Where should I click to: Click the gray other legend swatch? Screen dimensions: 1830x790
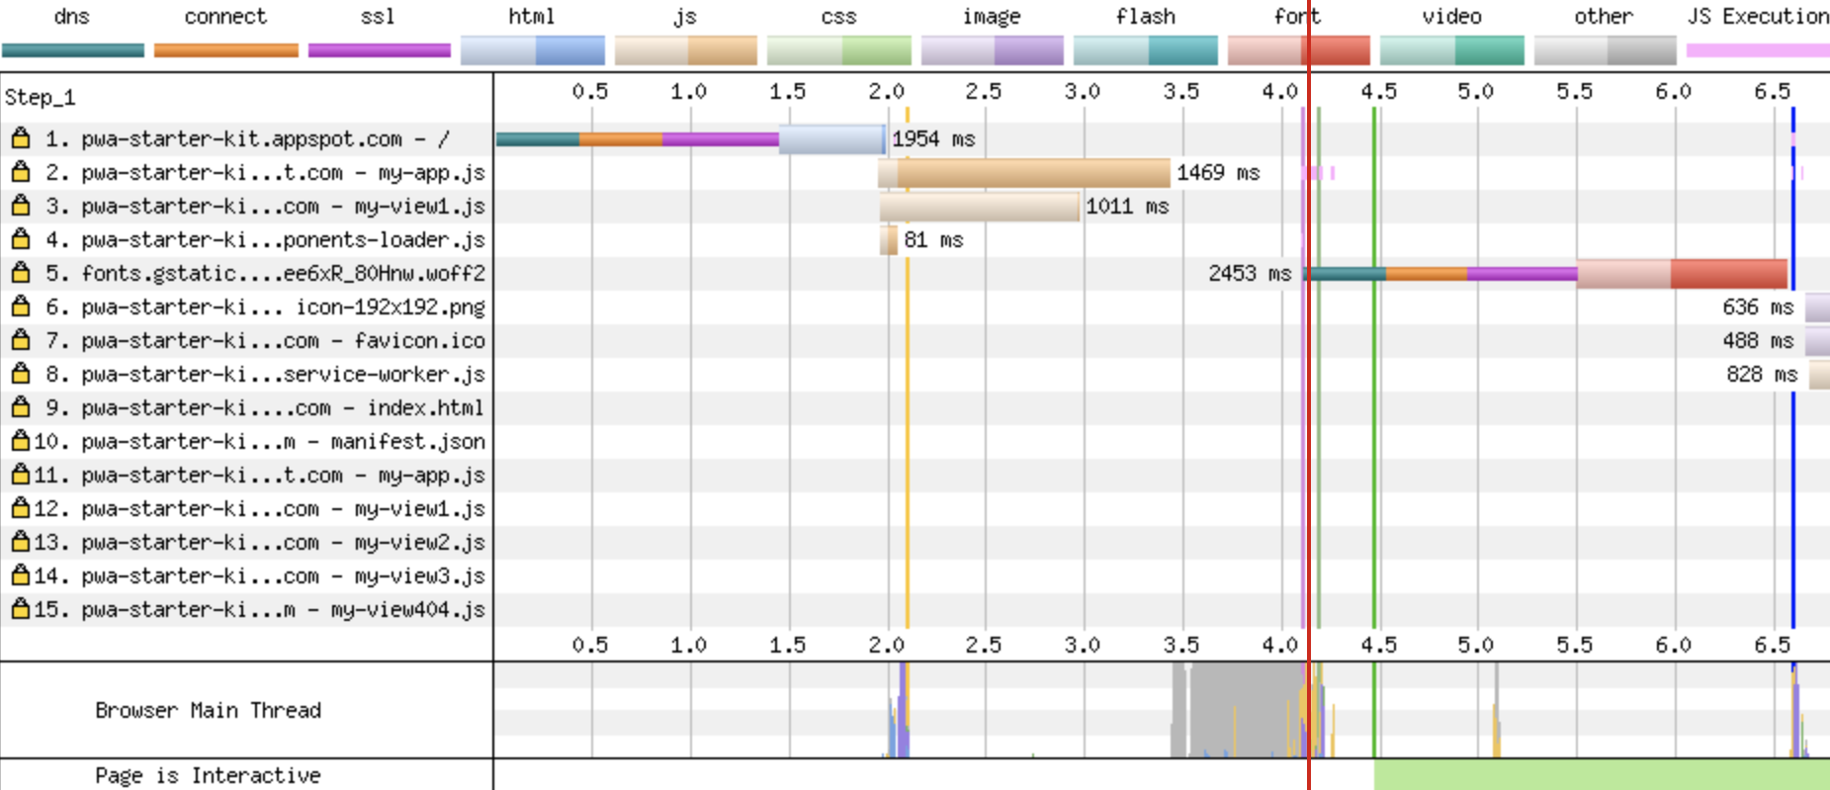tap(1606, 50)
